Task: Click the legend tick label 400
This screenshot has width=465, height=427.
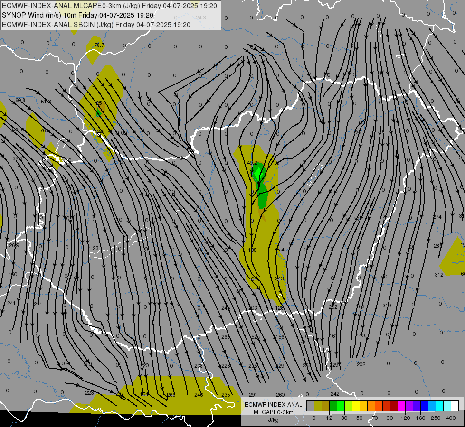Action: 451,418
